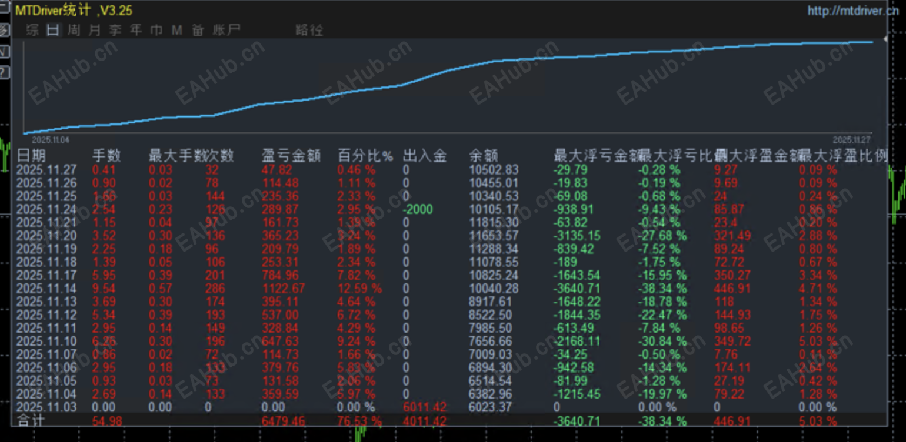Select the 年 yearly tab
The width and height of the screenshot is (906, 442).
click(x=136, y=30)
